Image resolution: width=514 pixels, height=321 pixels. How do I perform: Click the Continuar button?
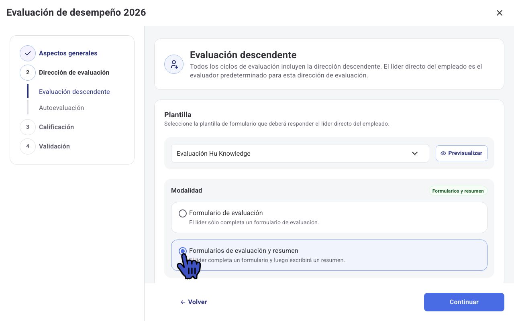coord(464,302)
